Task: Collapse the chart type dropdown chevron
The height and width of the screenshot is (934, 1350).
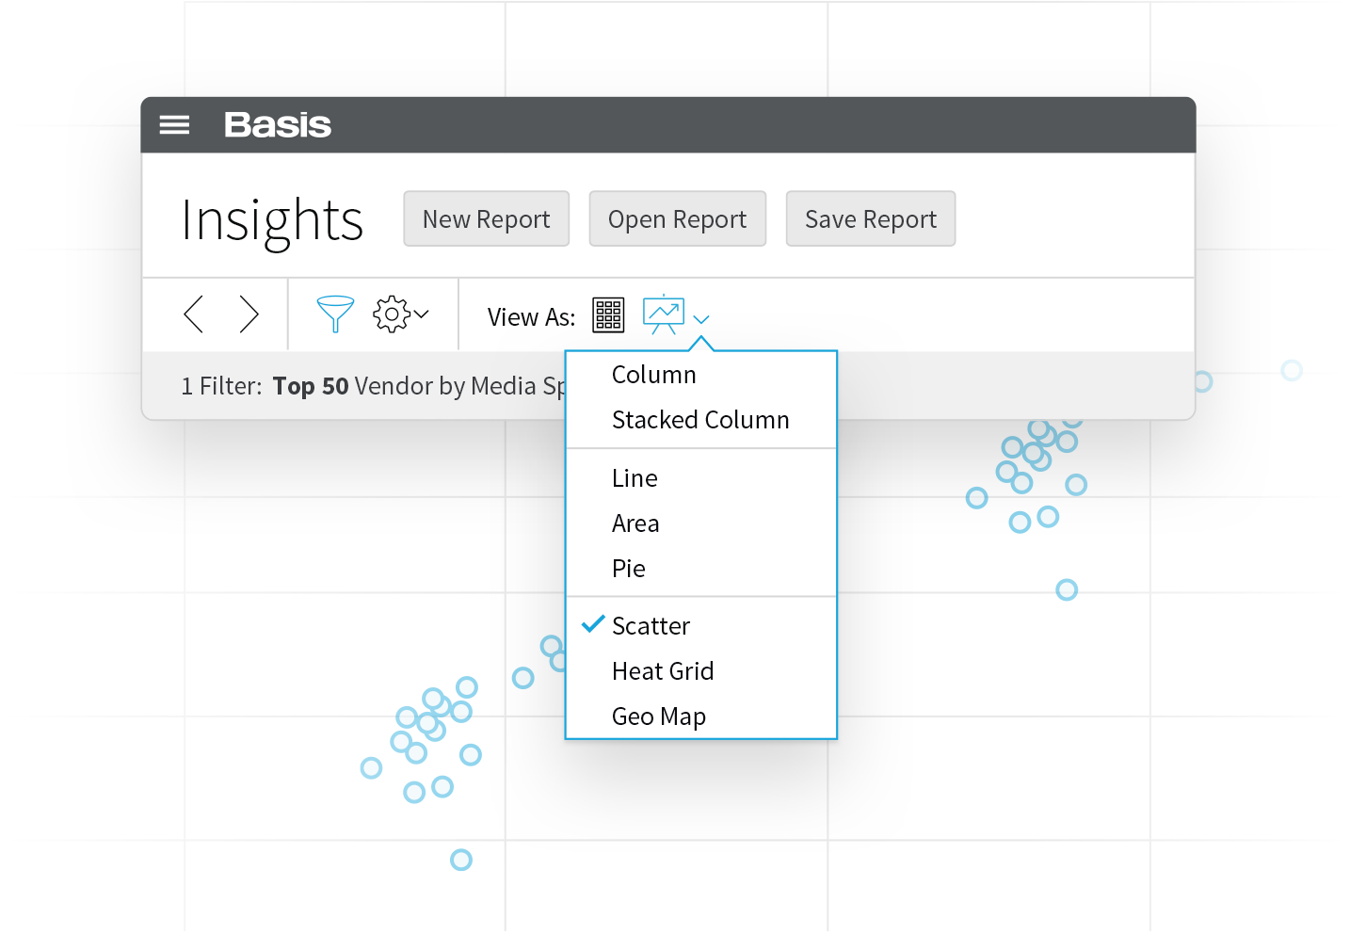Action: (x=701, y=319)
